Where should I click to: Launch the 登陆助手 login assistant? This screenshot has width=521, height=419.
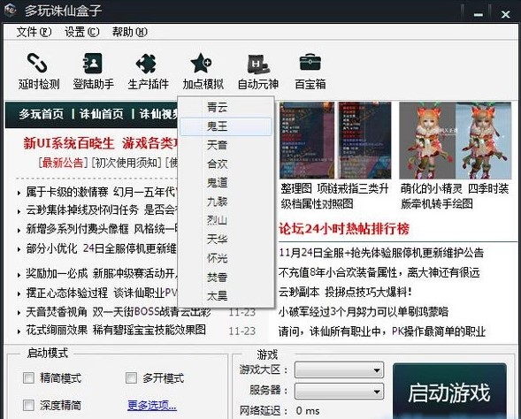point(94,71)
